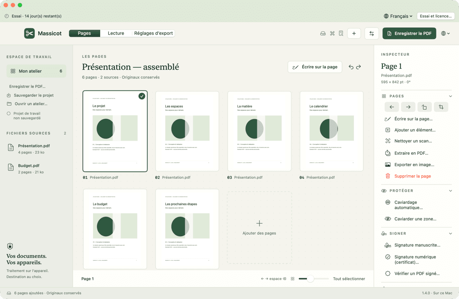This screenshot has height=299, width=459.
Task: Click the red trash icon for Supprimer la page
Action: (388, 176)
